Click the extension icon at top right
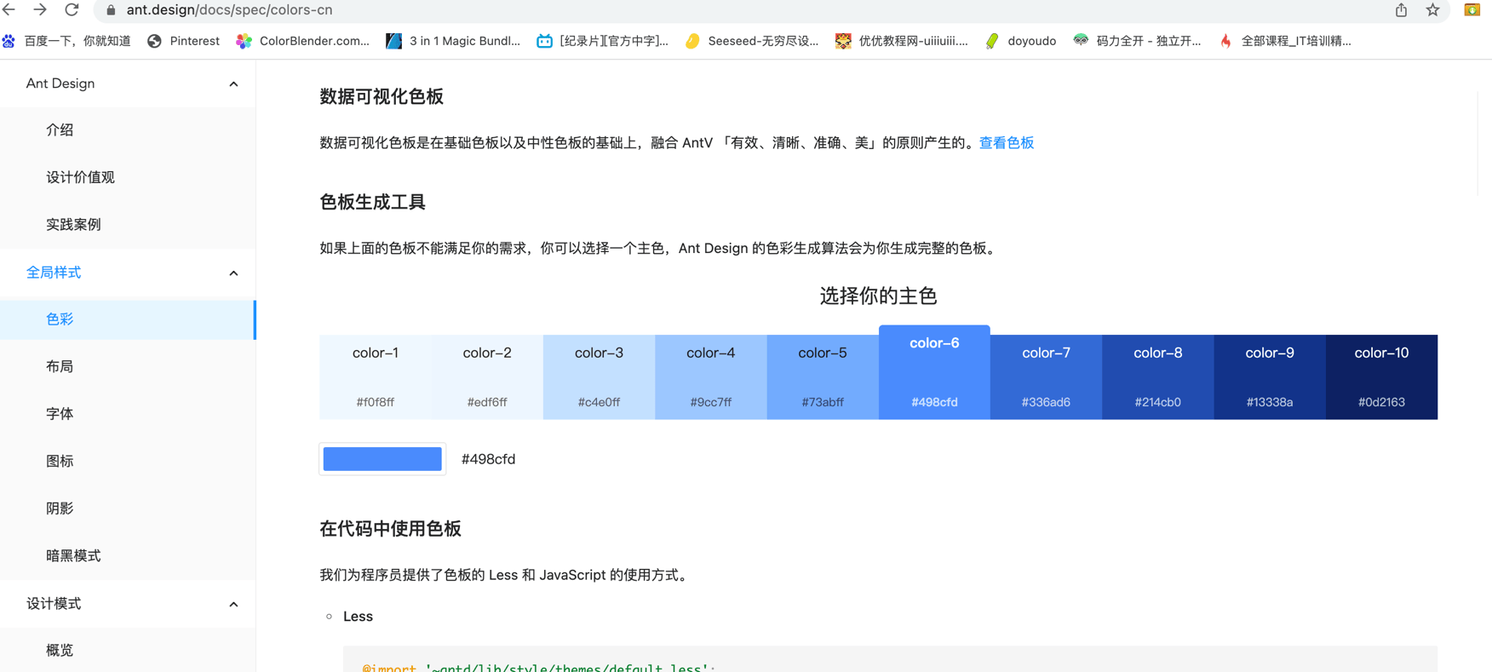 [1472, 10]
